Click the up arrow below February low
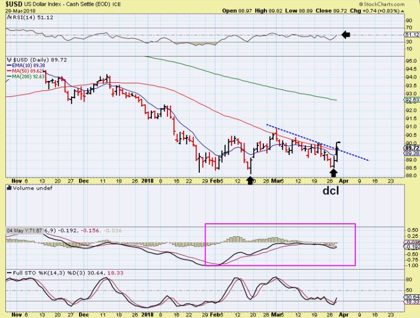 [250, 180]
